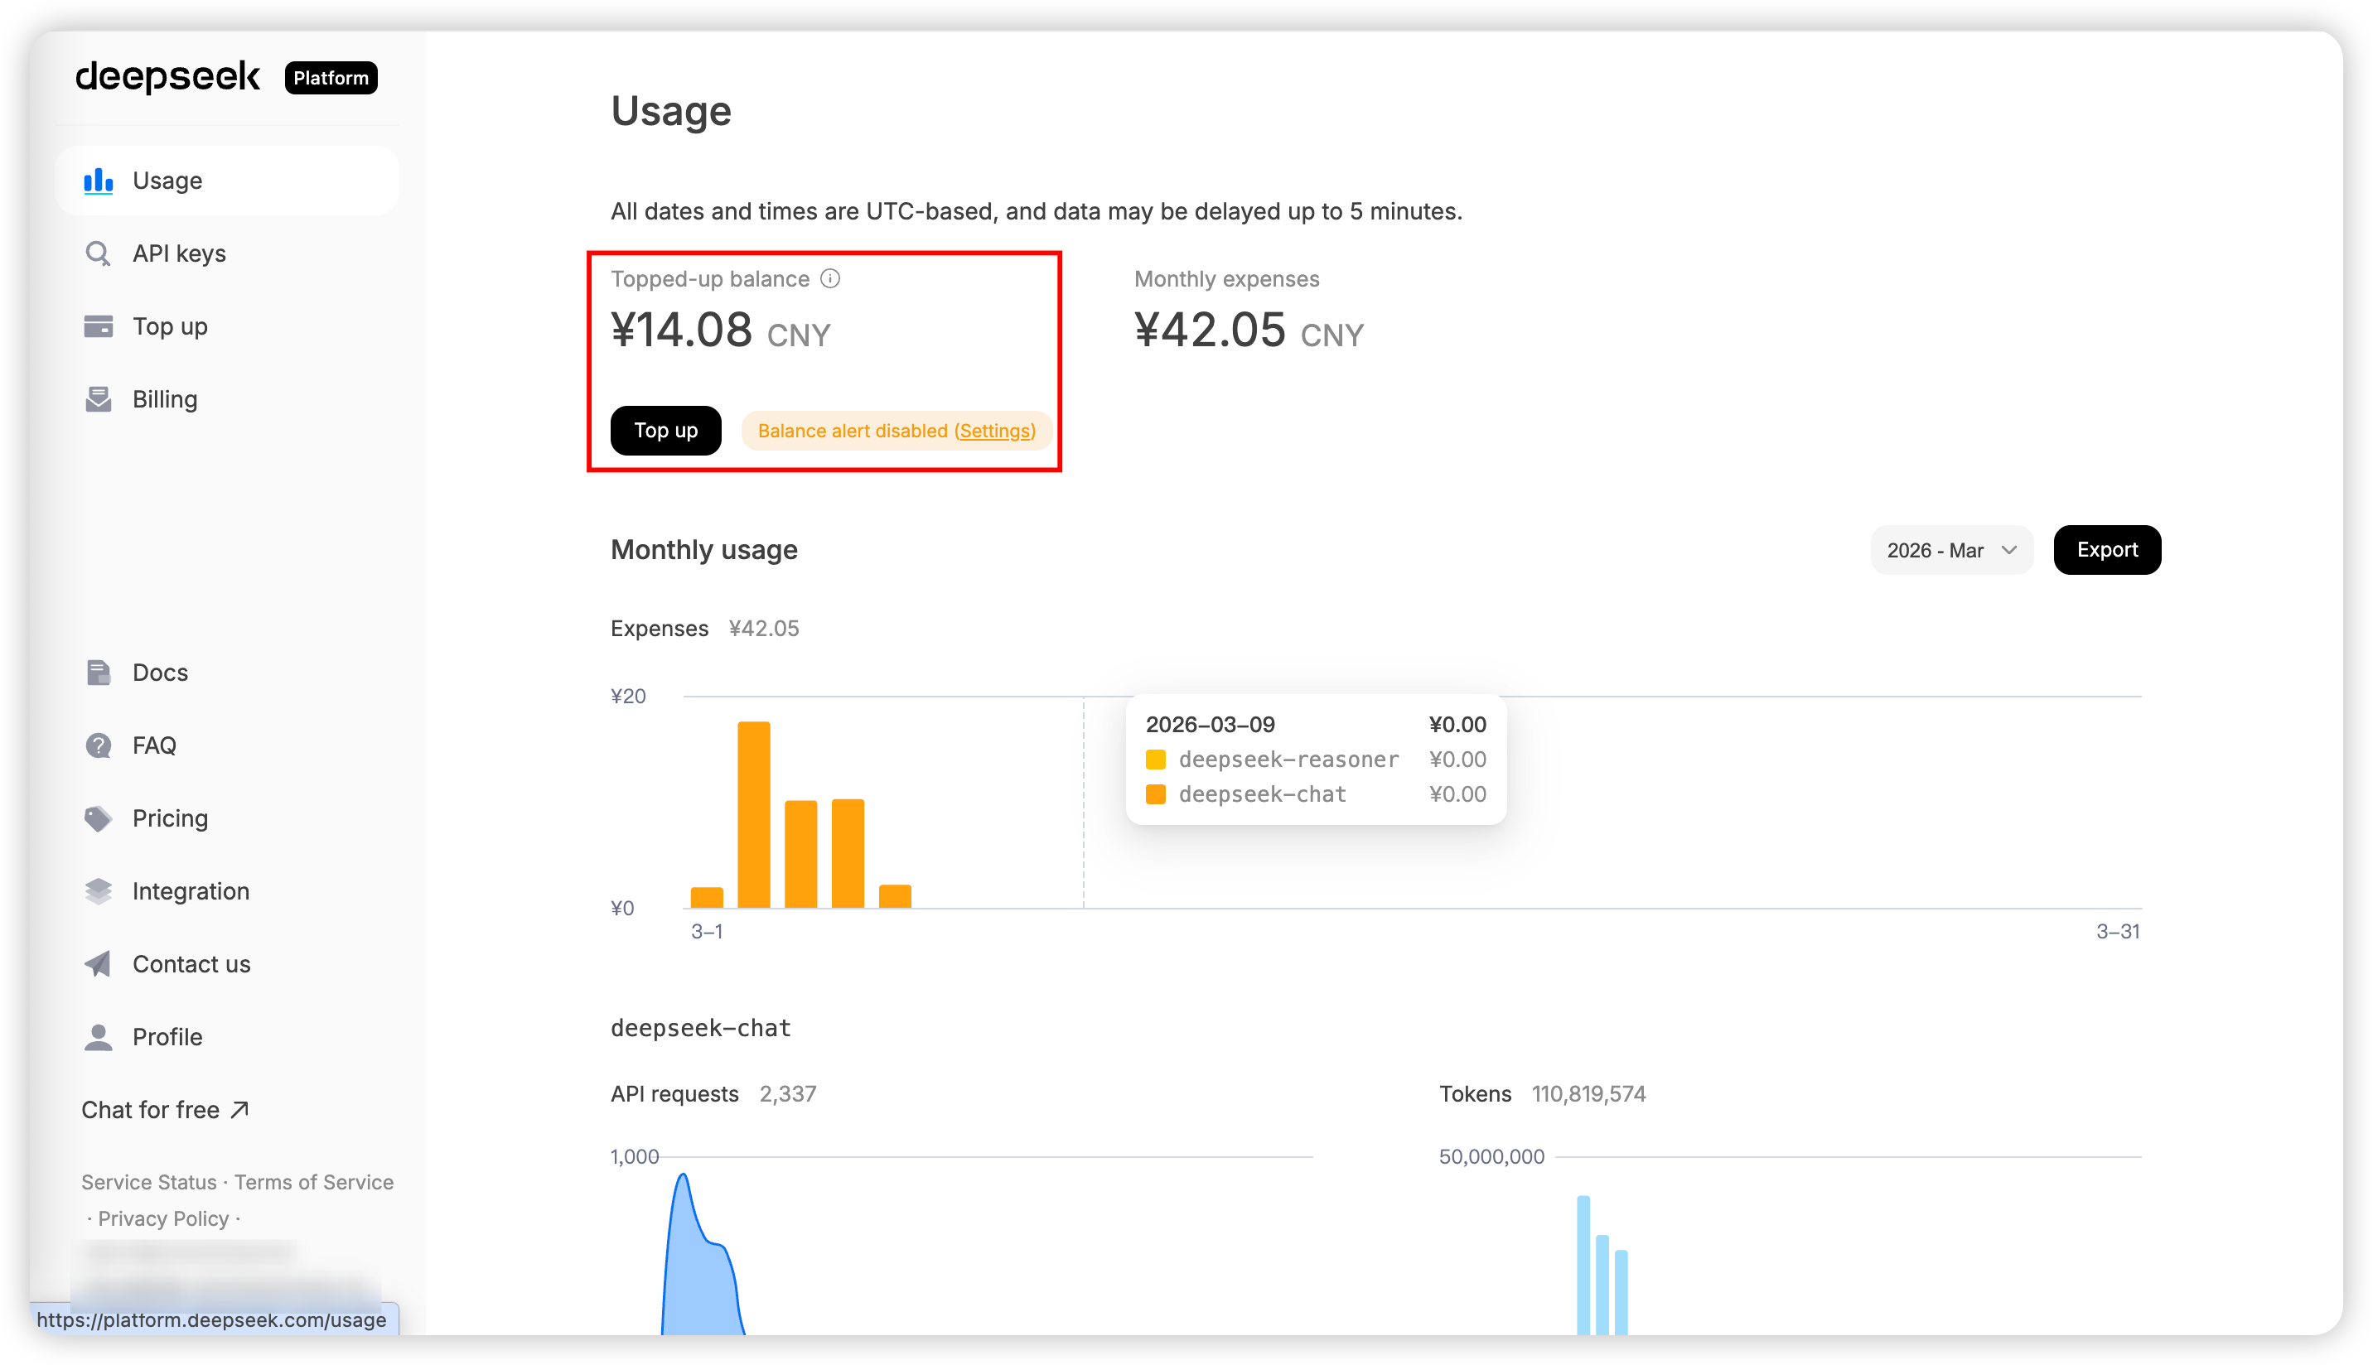
Task: Click the Docs document icon
Action: (99, 673)
